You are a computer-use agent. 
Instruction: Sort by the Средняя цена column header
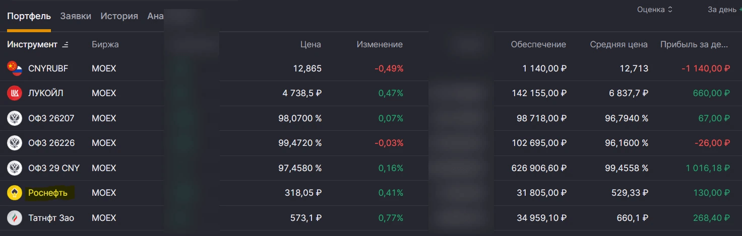tap(619, 44)
